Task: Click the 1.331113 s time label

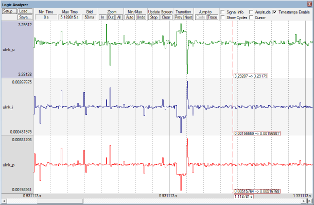Action: pyautogui.click(x=302, y=196)
